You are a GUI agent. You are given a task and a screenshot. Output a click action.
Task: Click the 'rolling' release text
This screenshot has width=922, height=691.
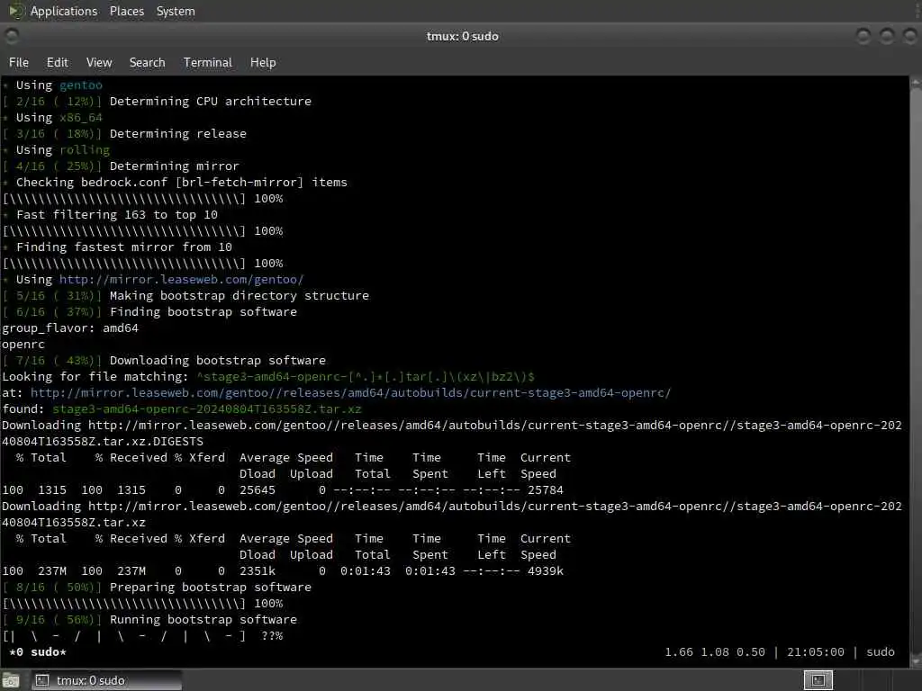[84, 150]
